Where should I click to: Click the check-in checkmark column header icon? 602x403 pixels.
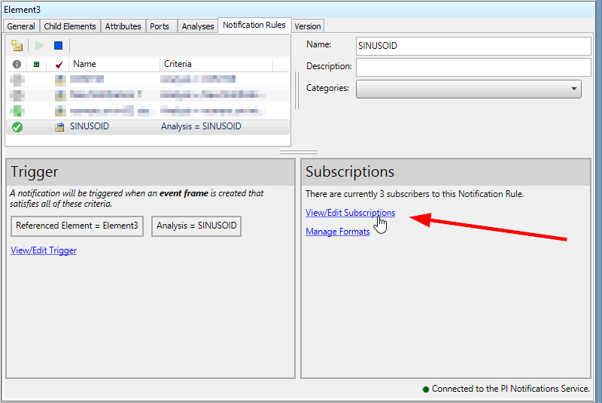click(59, 65)
